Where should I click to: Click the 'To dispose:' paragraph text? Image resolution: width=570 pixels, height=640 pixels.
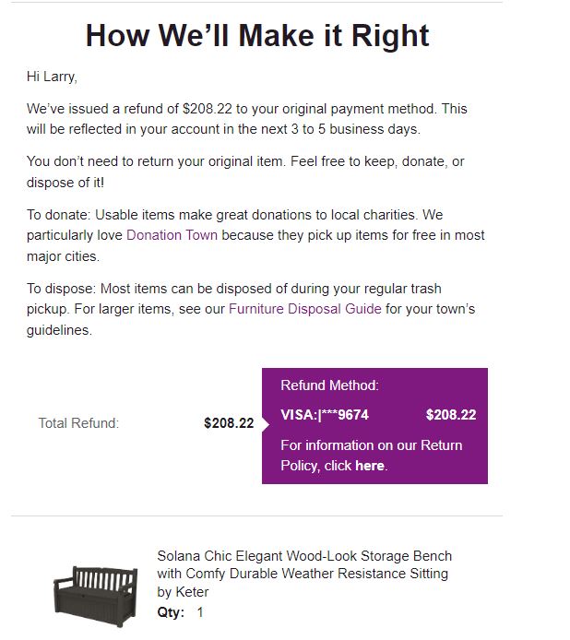tap(251, 309)
